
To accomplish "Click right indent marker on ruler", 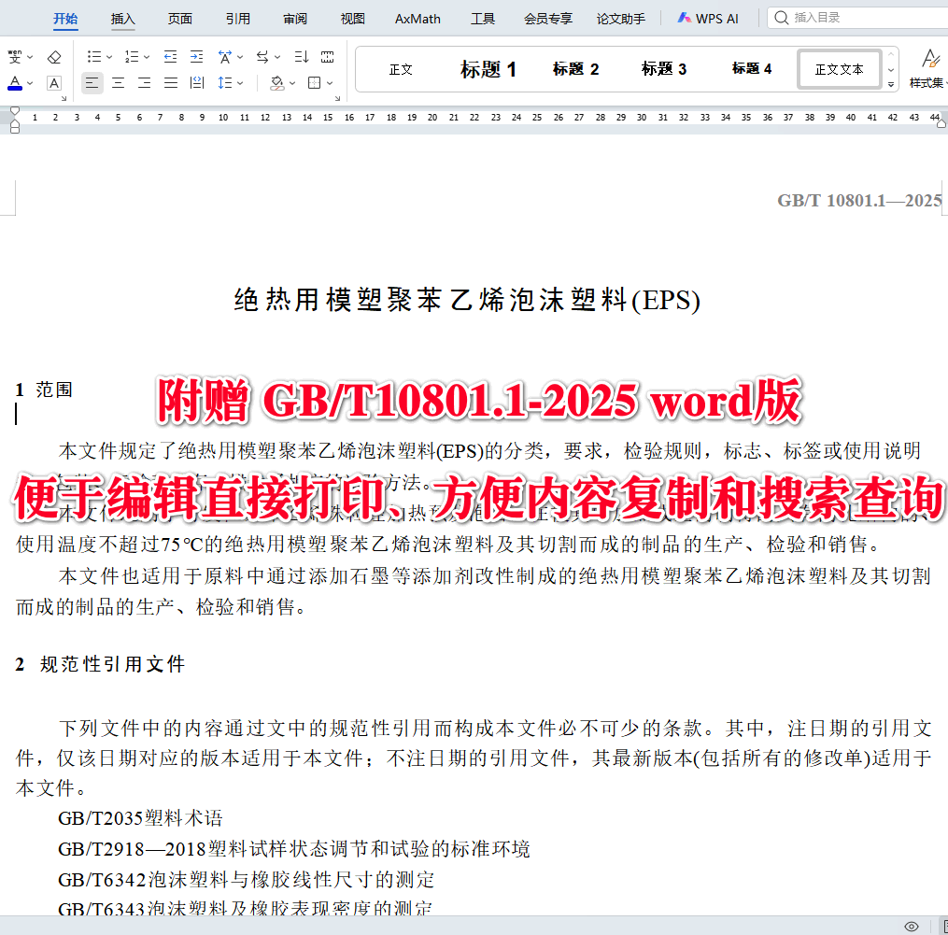I will pos(941,123).
